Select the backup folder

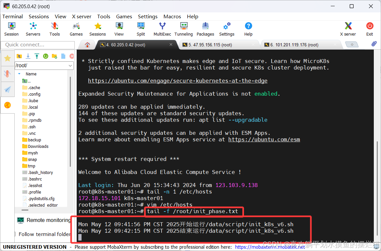[32, 140]
